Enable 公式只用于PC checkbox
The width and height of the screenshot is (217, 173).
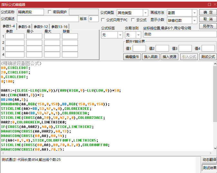(103, 20)
